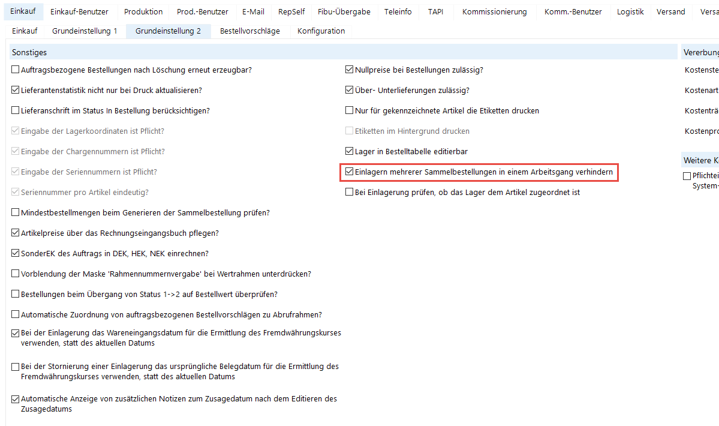Check 'Mindestbestellmengen beim Generieren der Sammelbestellung prüfen'
Screen dimensions: 719x426
[x=15, y=212]
